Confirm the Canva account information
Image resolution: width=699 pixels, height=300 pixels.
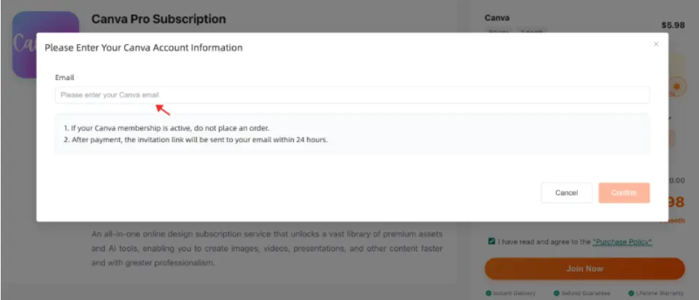point(624,193)
